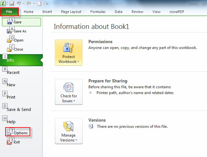Click the Permissions heading

(100, 42)
